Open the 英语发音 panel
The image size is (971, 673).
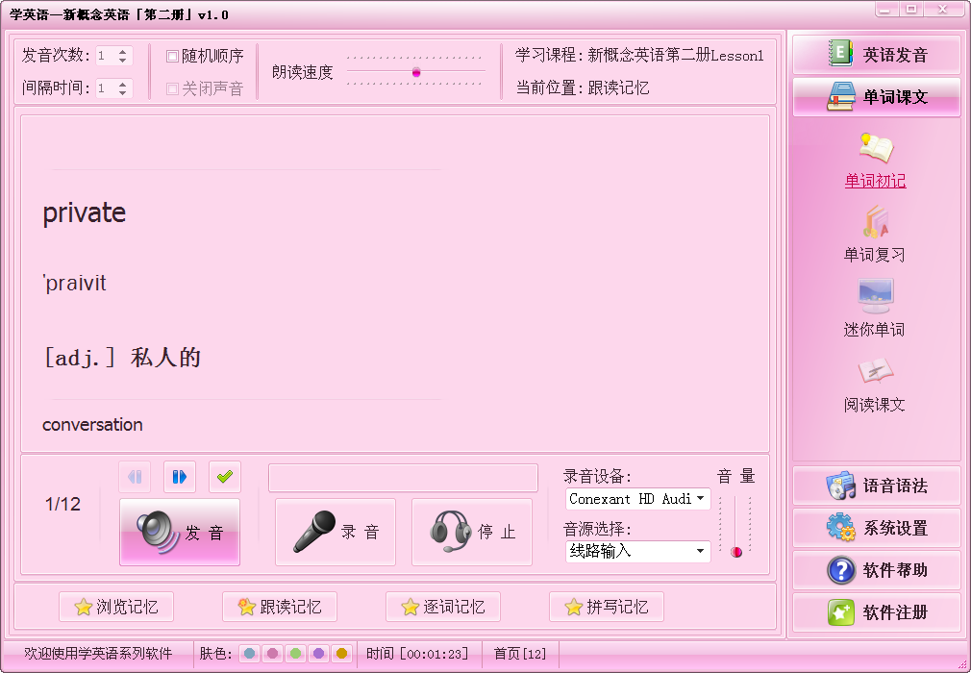tap(876, 55)
